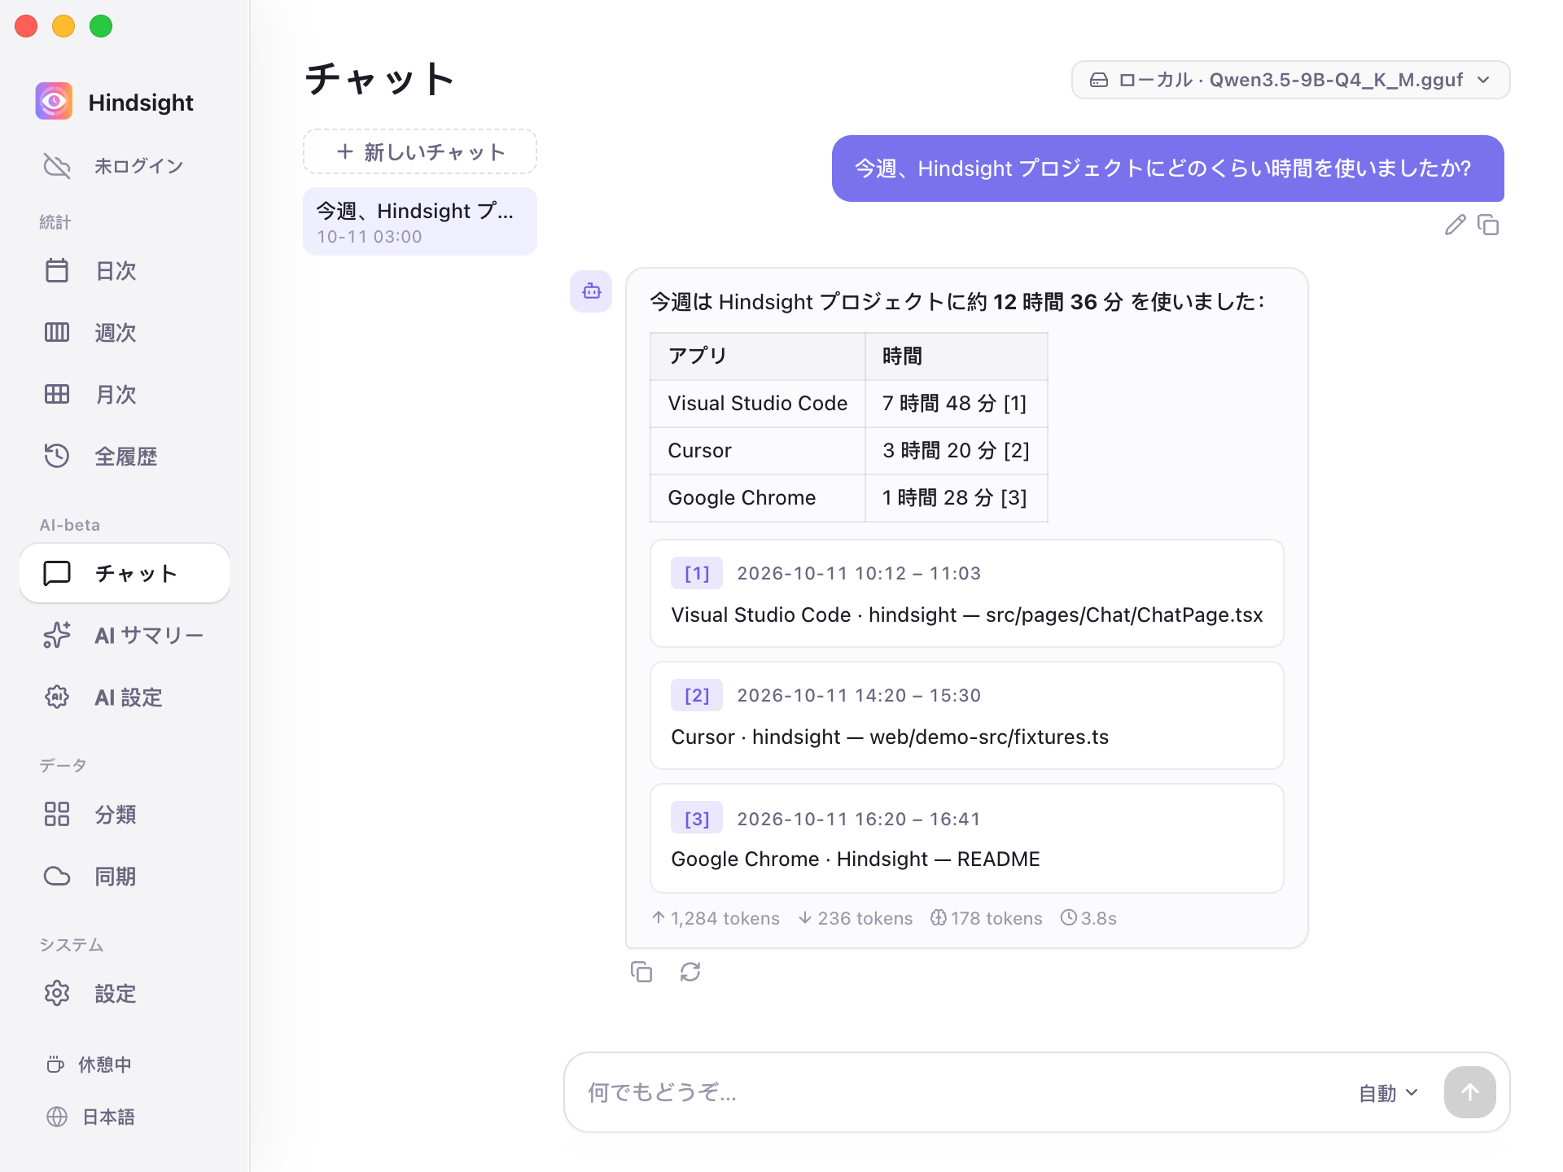The image size is (1563, 1172).
Task: Start a 新しいチャット
Action: [x=420, y=151]
